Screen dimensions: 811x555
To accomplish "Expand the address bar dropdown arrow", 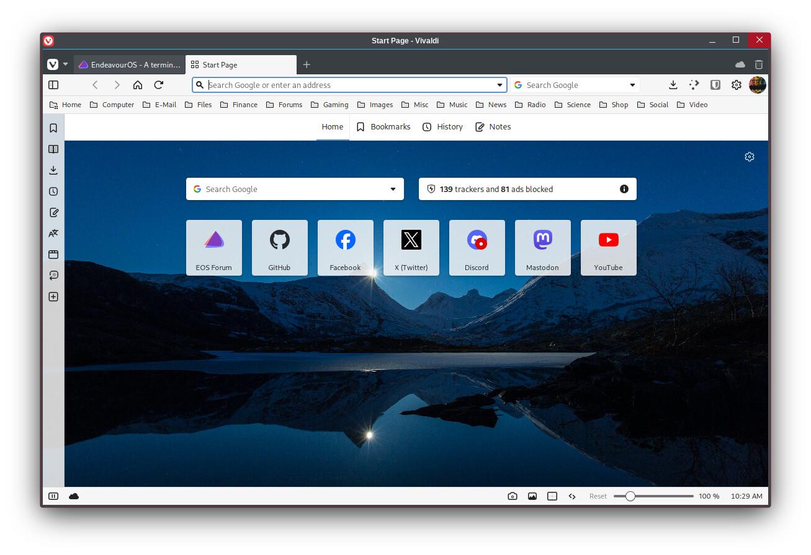I will (x=500, y=85).
